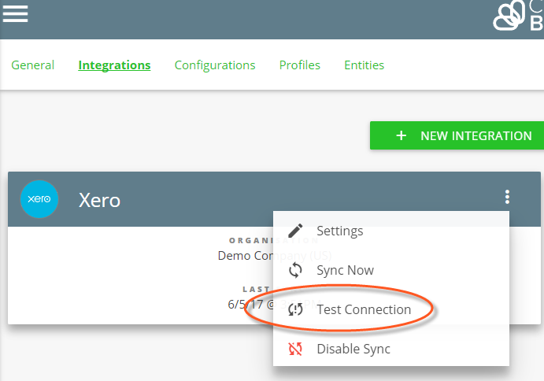This screenshot has height=381, width=544.
Task: Click the company logo in the header
Action: click(x=518, y=16)
